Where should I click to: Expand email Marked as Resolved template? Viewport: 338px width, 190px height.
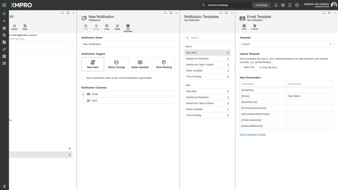(x=207, y=59)
